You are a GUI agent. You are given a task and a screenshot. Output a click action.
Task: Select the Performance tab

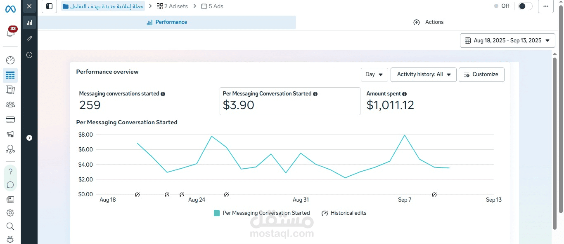pos(167,22)
